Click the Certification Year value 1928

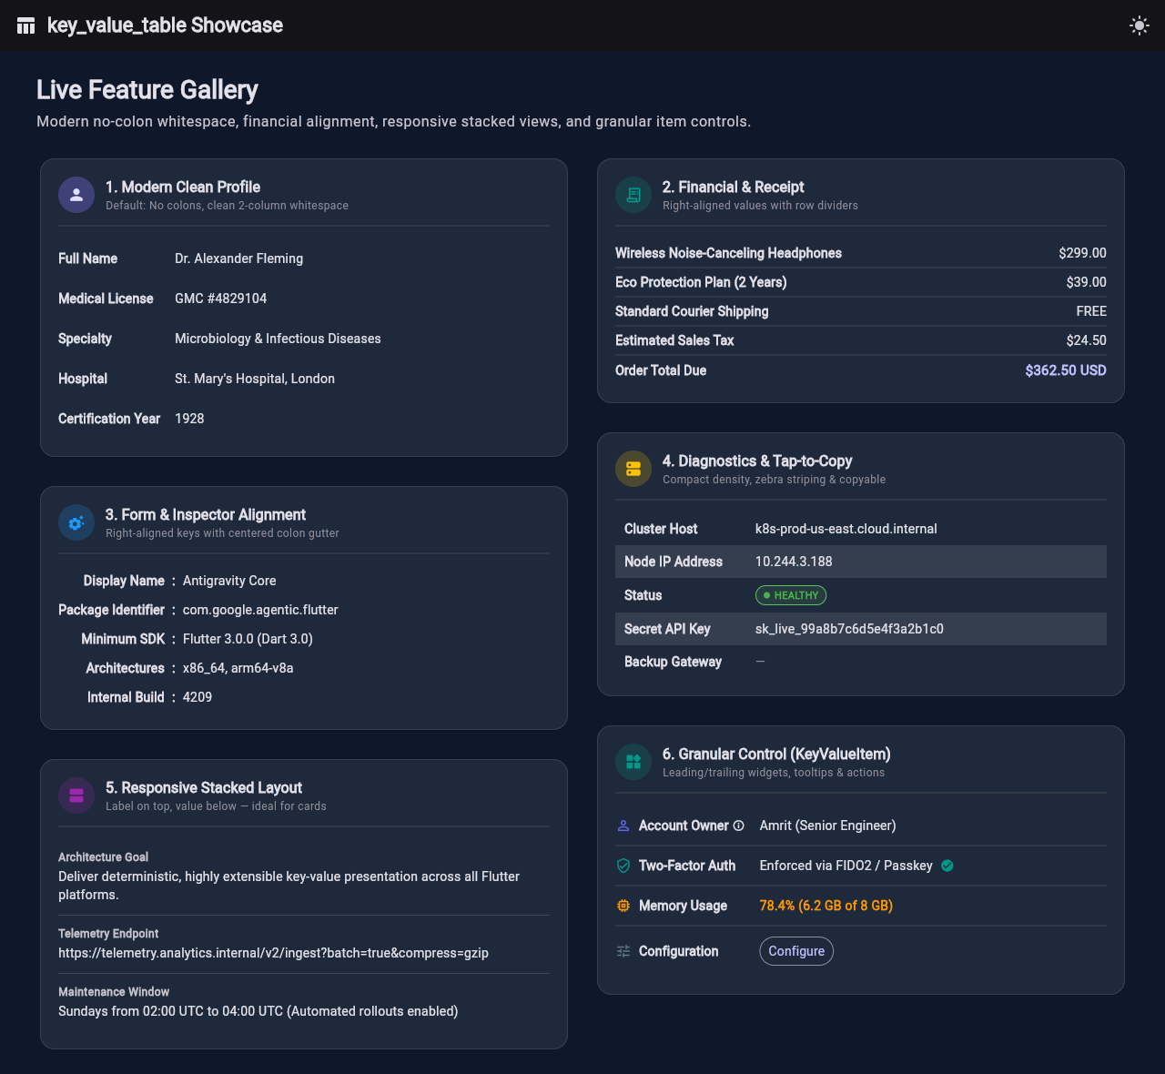coord(189,419)
